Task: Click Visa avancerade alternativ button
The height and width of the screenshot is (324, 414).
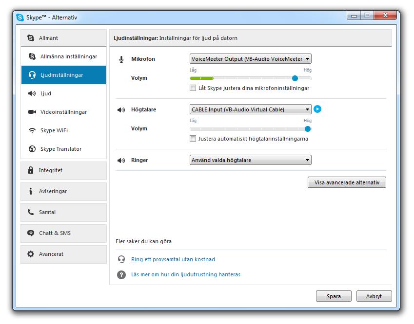Action: click(347, 182)
